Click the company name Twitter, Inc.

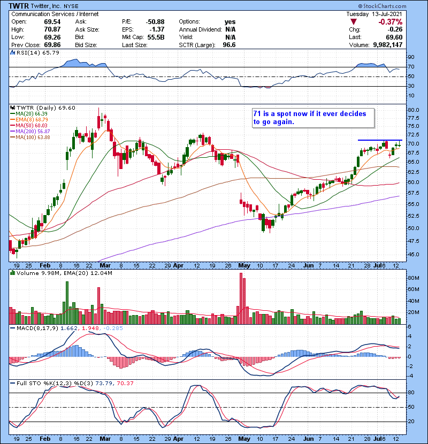click(x=47, y=6)
